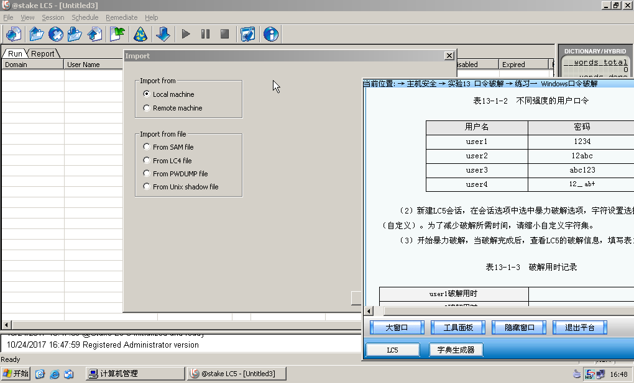Click the 16:48 system clock
This screenshot has width=634, height=383.
point(618,374)
